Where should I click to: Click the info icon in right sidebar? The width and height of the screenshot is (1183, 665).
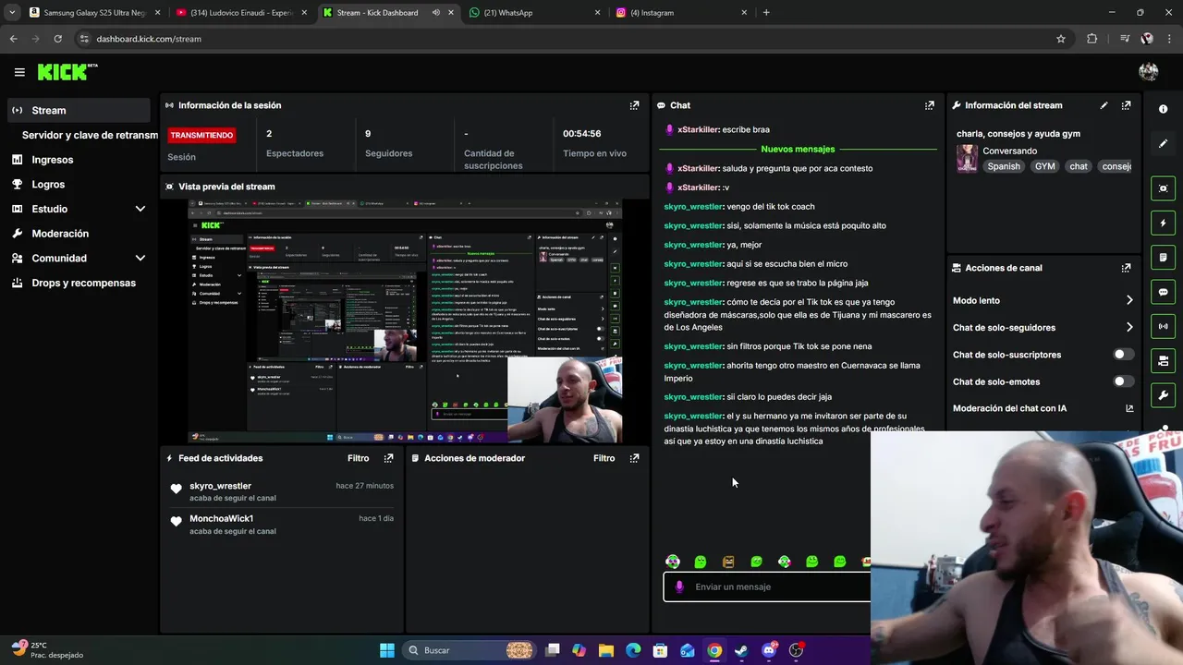pyautogui.click(x=1163, y=109)
